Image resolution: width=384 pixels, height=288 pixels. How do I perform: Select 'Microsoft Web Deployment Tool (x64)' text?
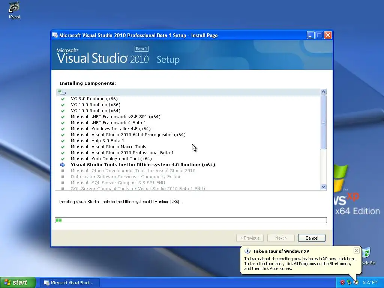point(111,159)
